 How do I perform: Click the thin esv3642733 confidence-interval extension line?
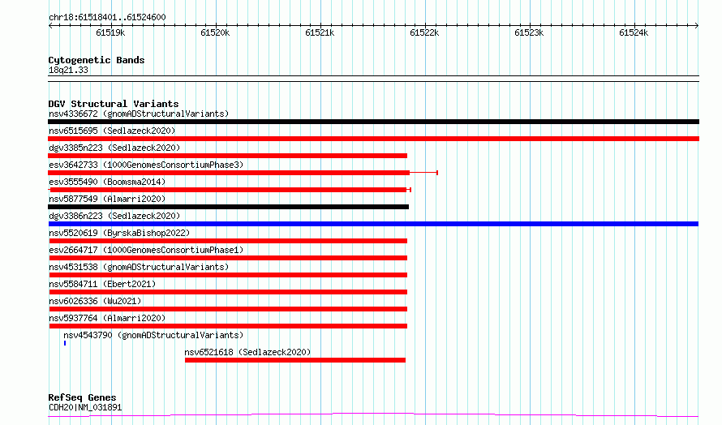point(423,173)
